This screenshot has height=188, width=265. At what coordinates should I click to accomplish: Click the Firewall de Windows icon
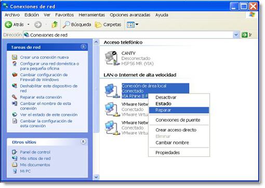15,75
